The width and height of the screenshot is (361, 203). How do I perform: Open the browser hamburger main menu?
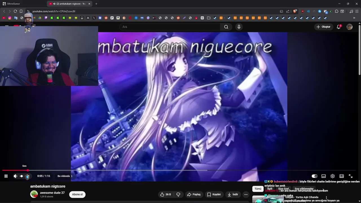(357, 11)
